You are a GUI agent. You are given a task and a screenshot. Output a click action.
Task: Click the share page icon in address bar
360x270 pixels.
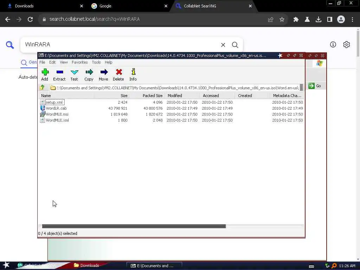click(x=270, y=20)
